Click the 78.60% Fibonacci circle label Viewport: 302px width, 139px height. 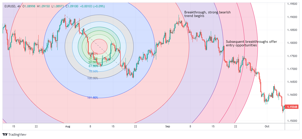tap(93, 71)
